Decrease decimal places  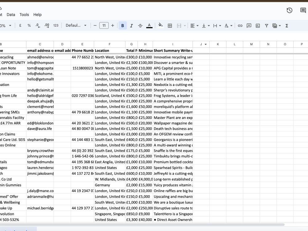pos(38,26)
